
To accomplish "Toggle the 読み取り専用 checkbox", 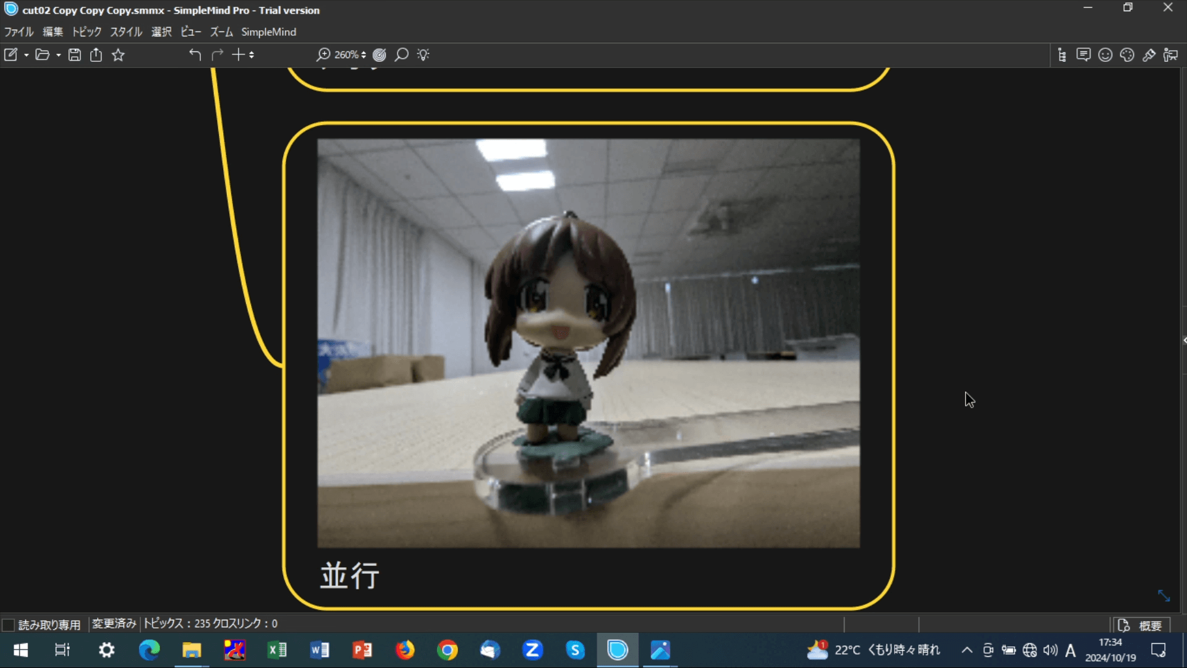I will point(9,625).
